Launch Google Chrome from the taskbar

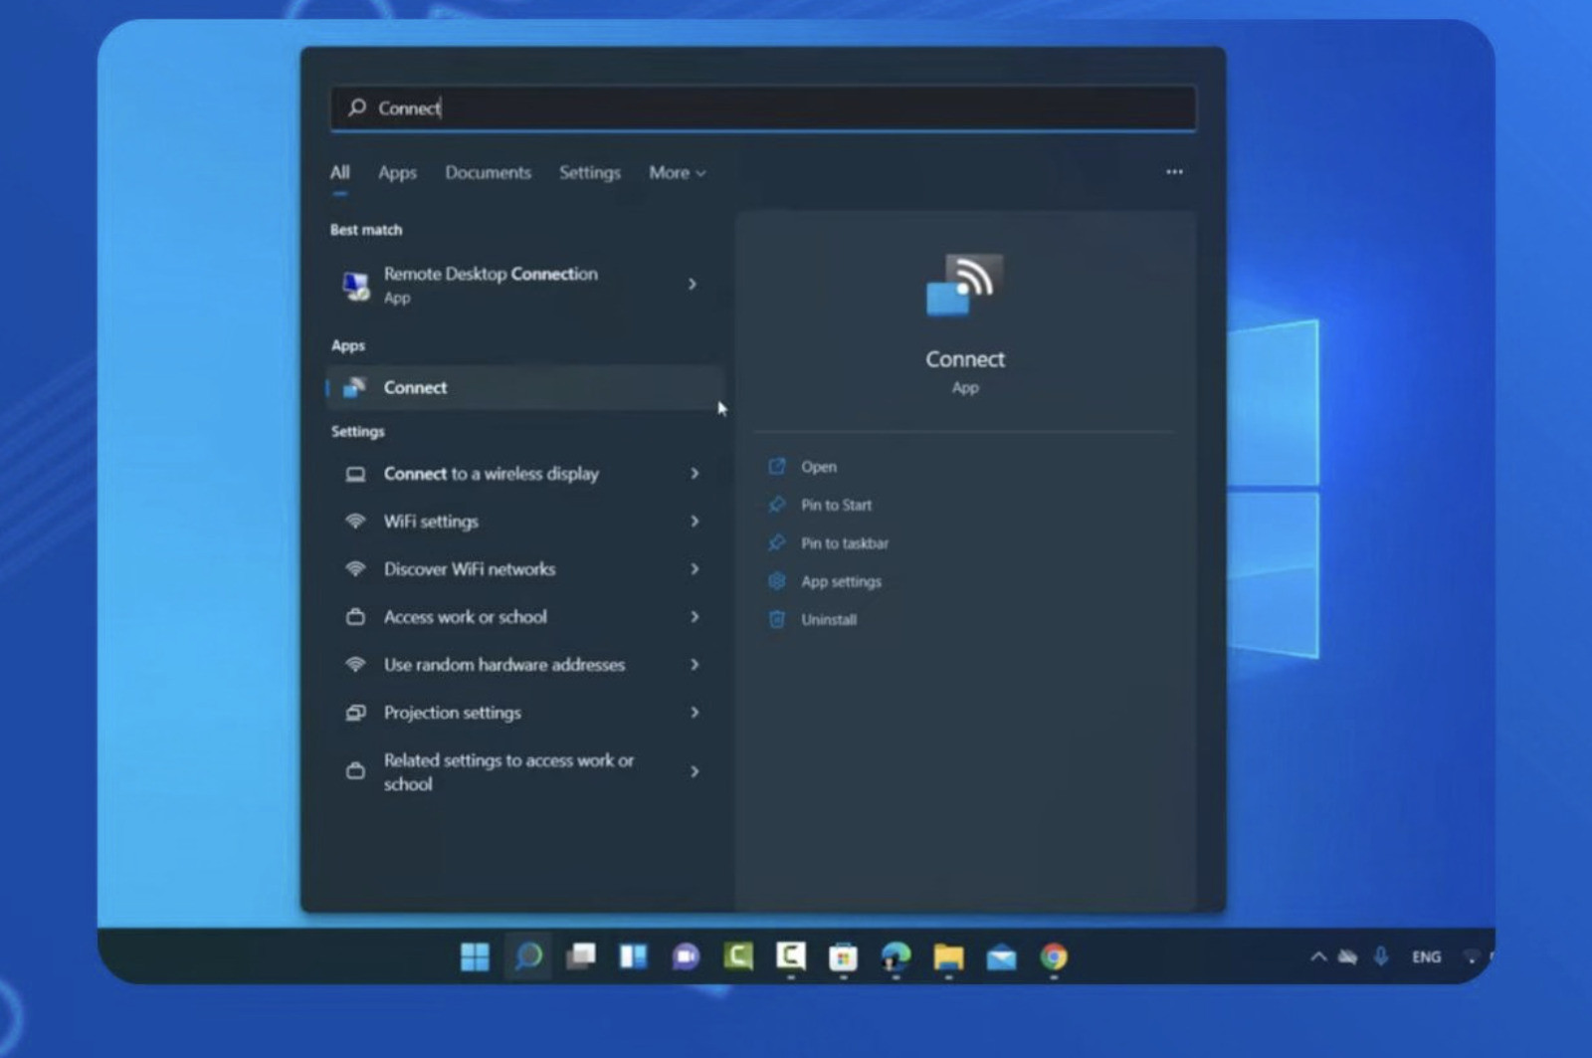[x=1054, y=956]
